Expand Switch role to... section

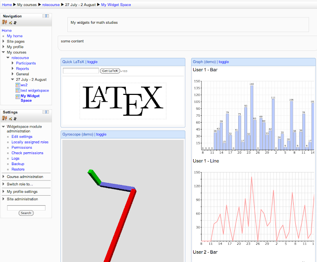click(3, 184)
